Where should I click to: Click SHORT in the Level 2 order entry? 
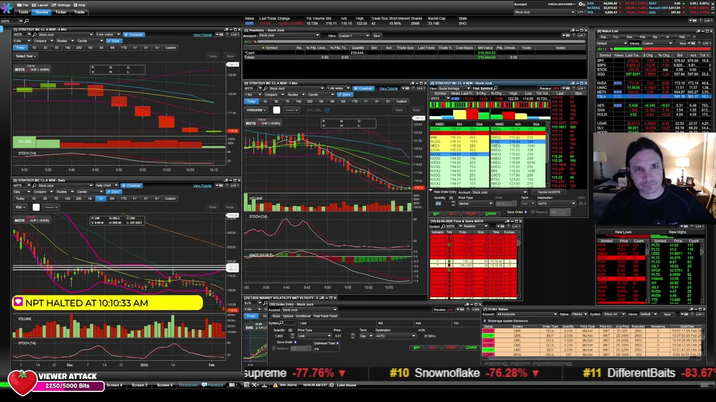[471, 214]
